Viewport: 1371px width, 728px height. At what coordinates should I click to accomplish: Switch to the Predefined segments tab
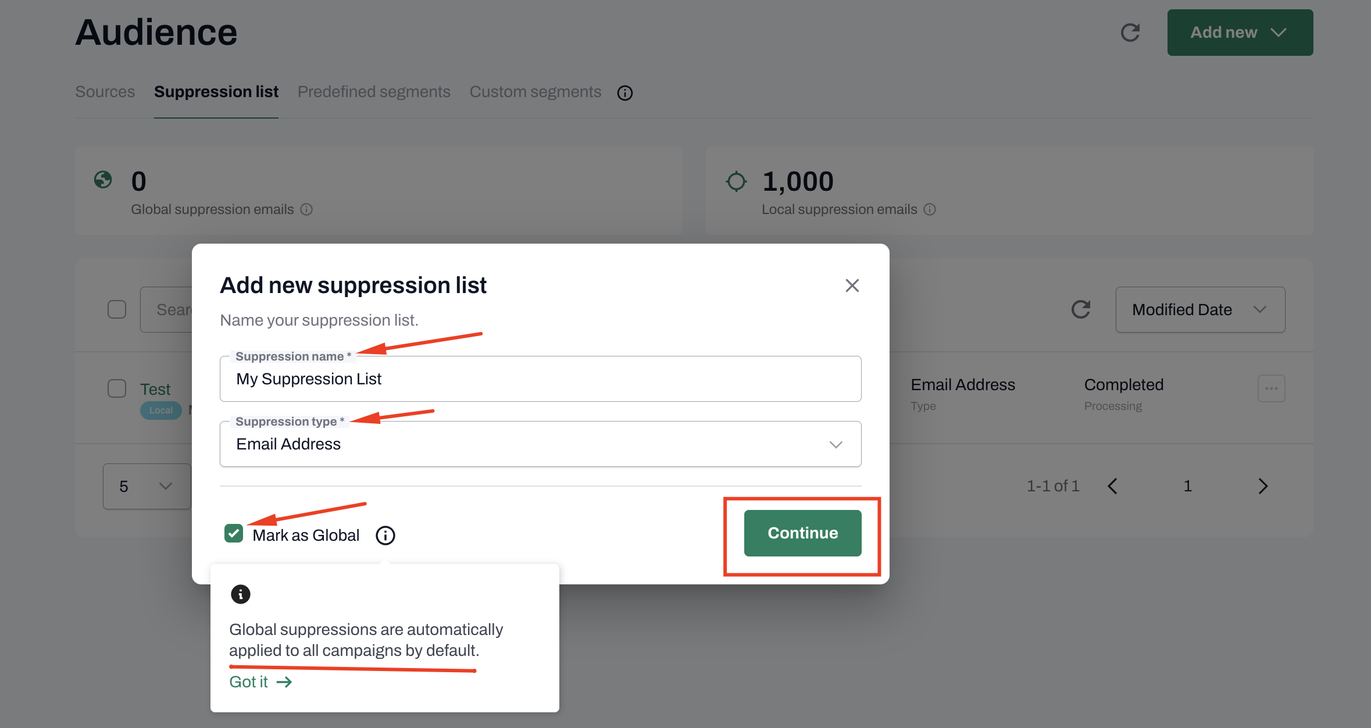(x=374, y=92)
